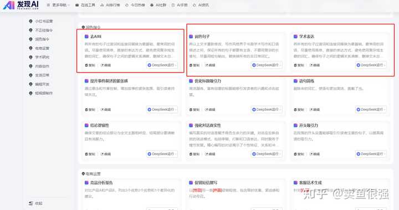Copy the 学术表达 prompt
The height and width of the screenshot is (210, 399).
[299, 65]
